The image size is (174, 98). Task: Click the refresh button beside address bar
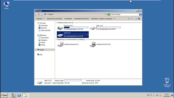point(108,14)
